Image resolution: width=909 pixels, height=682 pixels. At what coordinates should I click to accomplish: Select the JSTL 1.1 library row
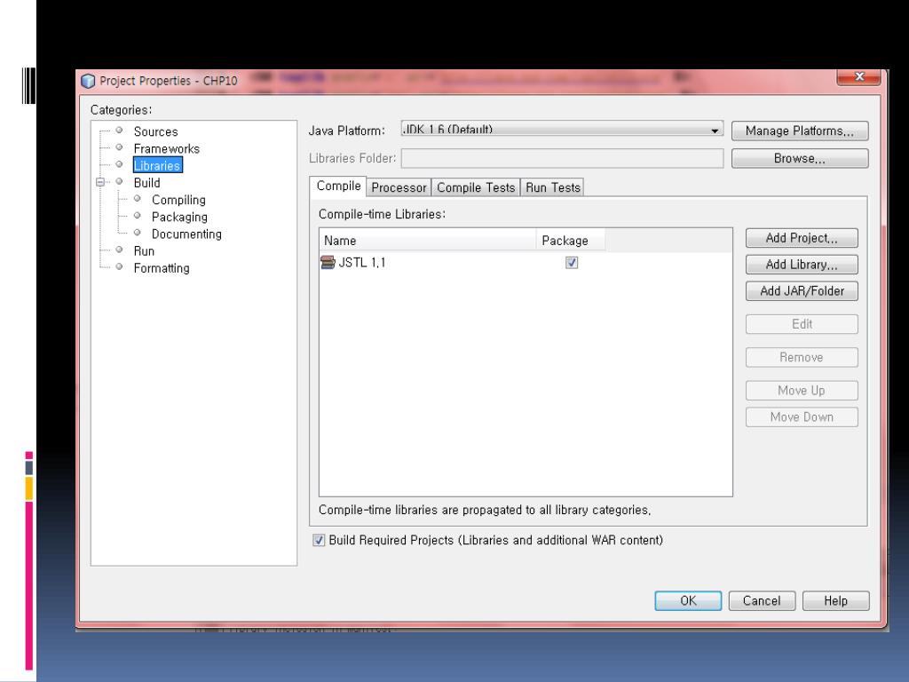526,263
